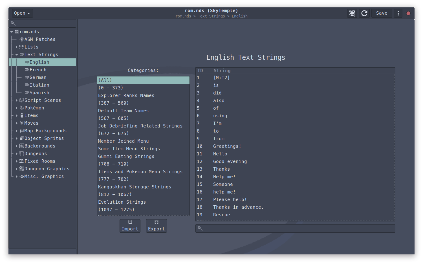Viewport: 423px width, 264px height.
Task: Click the Pokémon icon in sidebar tree
Action: coord(22,108)
